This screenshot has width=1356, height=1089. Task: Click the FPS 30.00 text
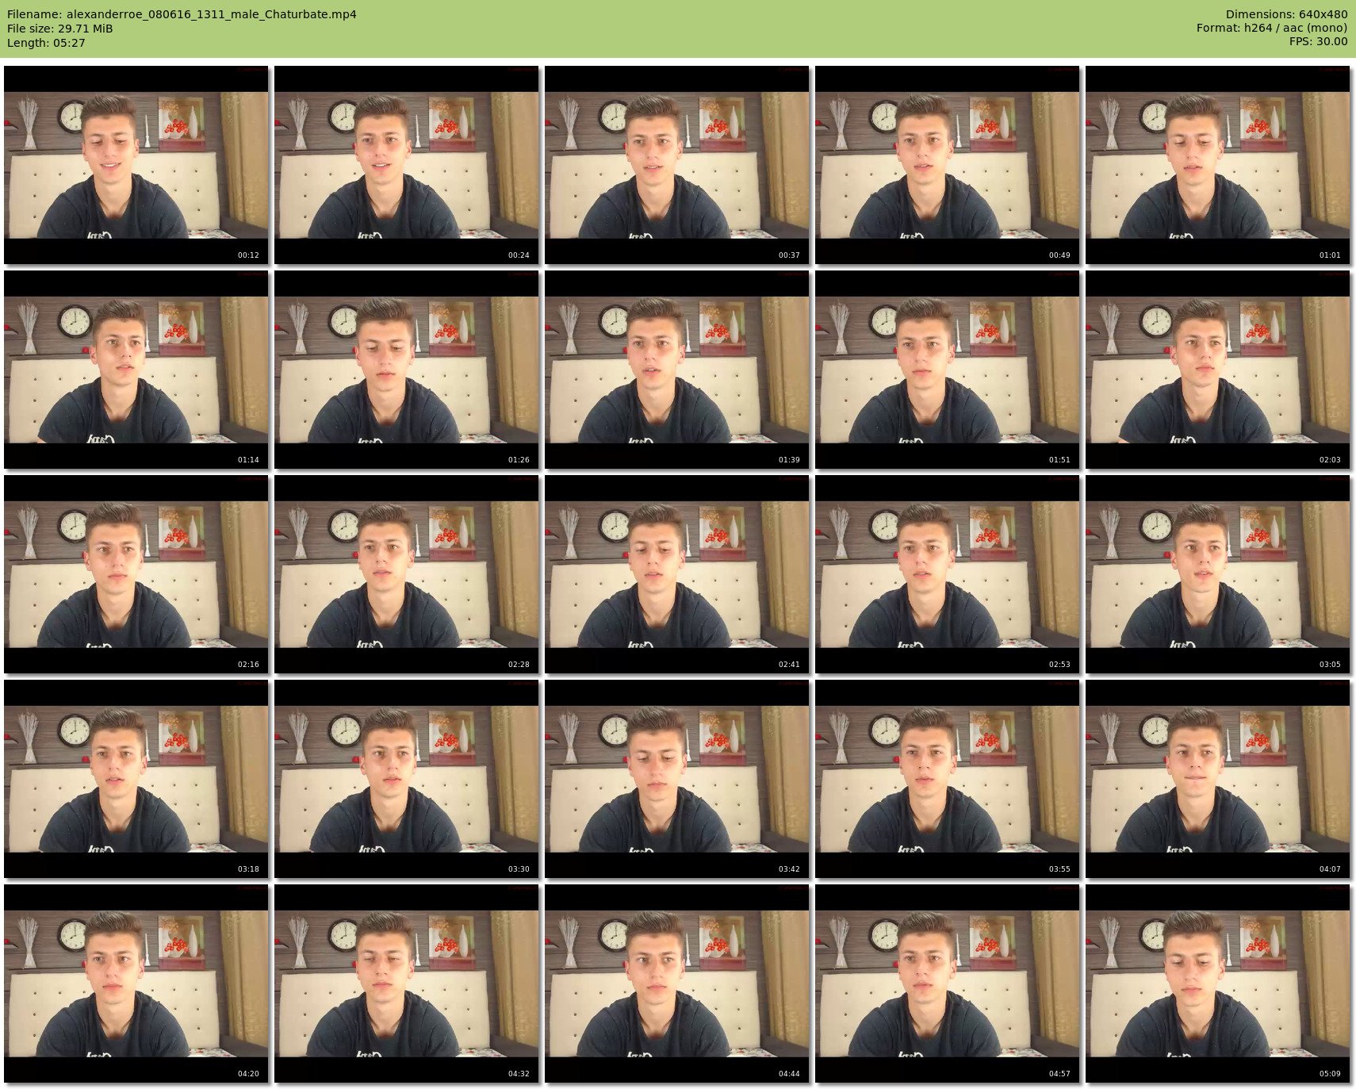(1317, 41)
